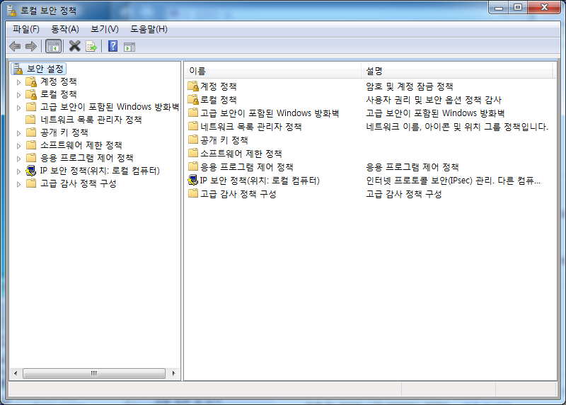Expand 고급 보안이 포함된 Windows 방화벽 node
This screenshot has width=566, height=405.
pos(19,108)
